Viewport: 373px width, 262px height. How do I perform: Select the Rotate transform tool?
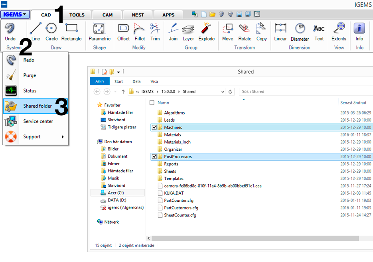pos(245,32)
